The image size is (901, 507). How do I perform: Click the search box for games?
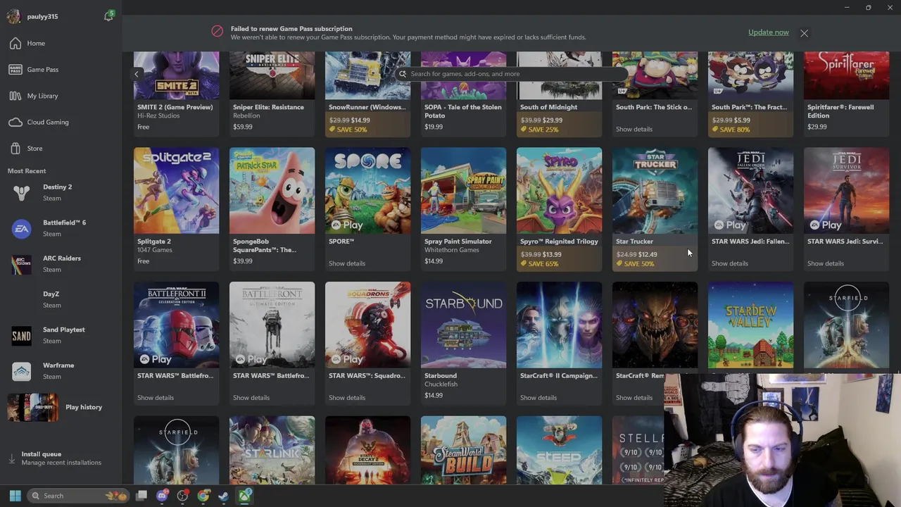pyautogui.click(x=512, y=74)
